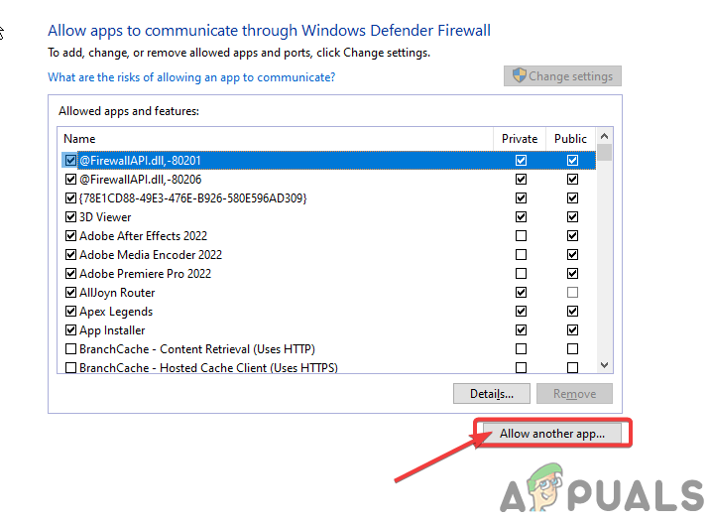Toggle Public checkbox for {78E1CD88...} entry
This screenshot has width=710, height=521.
tap(573, 198)
